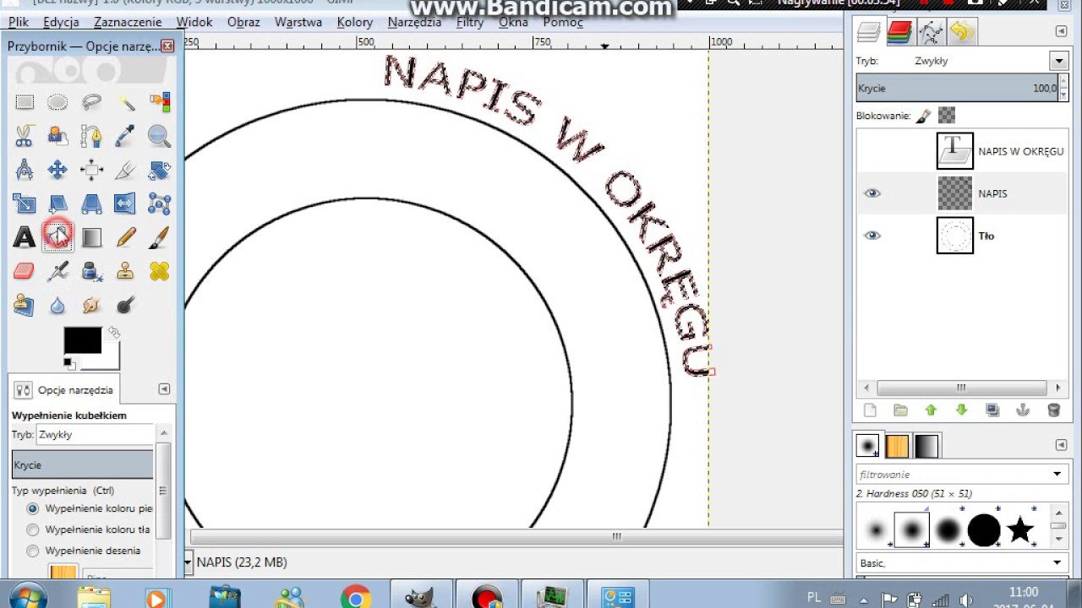
Task: Select the Select by Color tool
Action: coord(160,102)
